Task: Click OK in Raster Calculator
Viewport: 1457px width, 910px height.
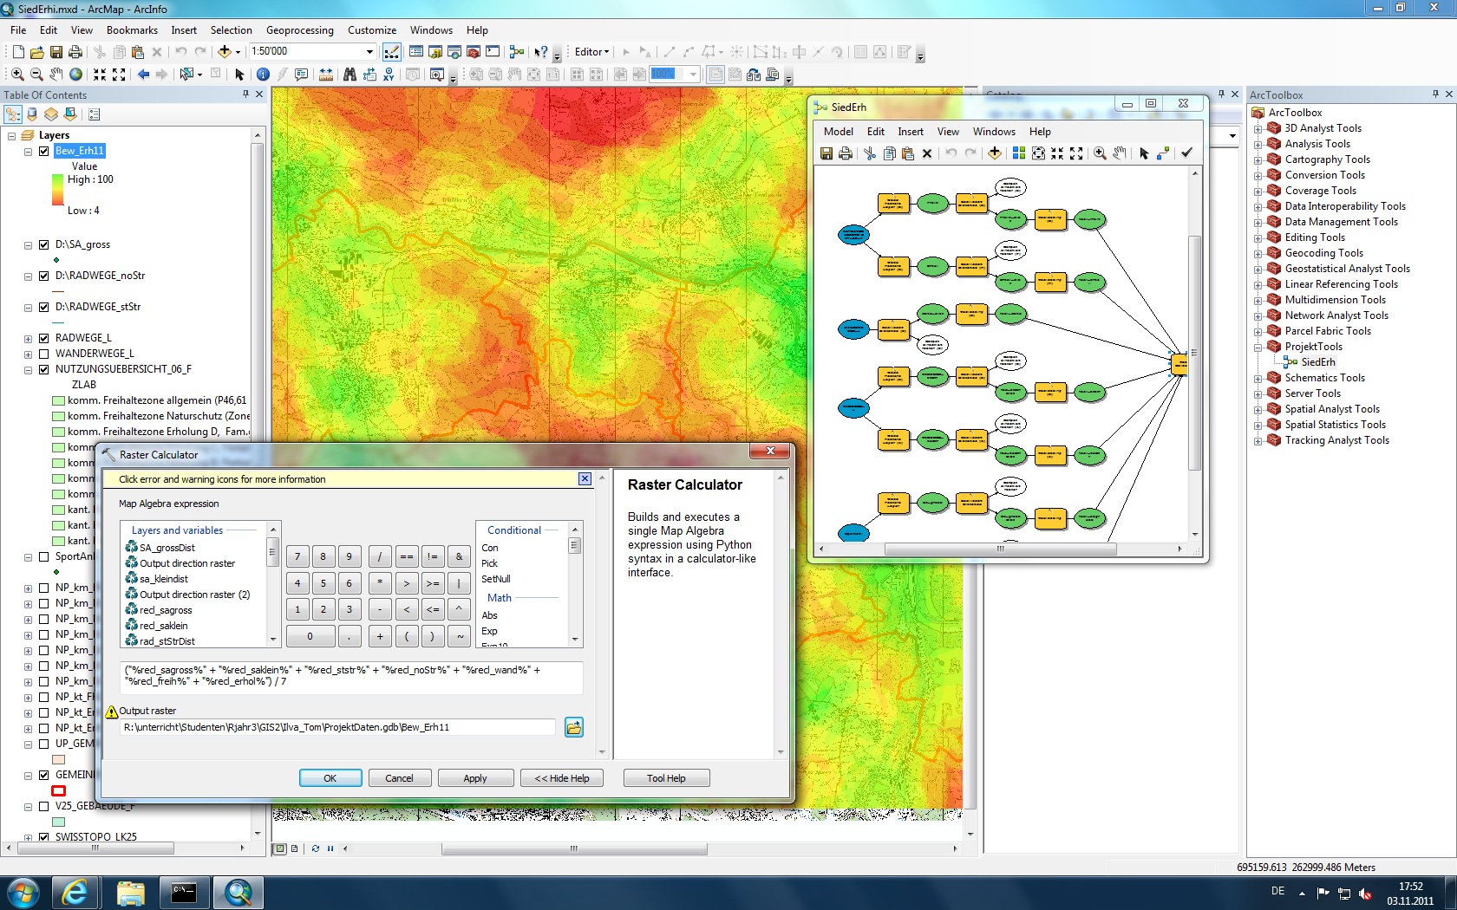Action: (330, 778)
